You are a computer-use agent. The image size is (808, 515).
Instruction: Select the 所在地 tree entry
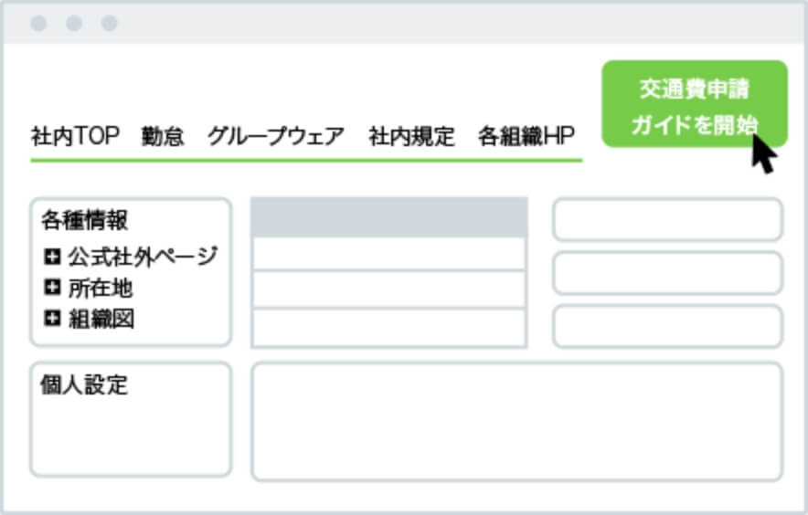[101, 288]
